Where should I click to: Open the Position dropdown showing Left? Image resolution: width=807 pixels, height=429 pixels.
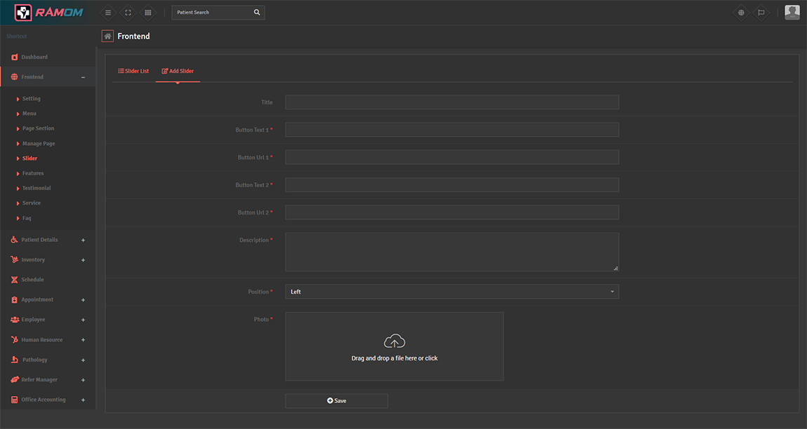pos(451,292)
